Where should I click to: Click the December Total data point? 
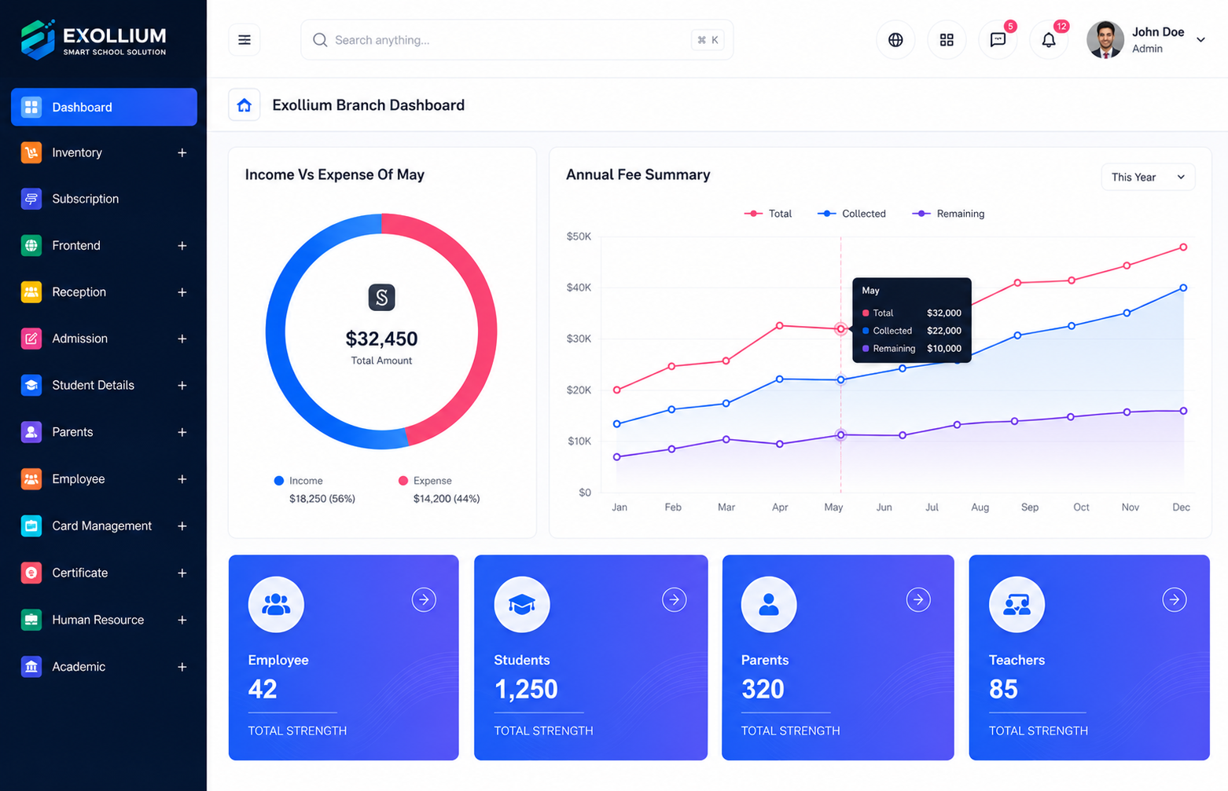(1183, 247)
